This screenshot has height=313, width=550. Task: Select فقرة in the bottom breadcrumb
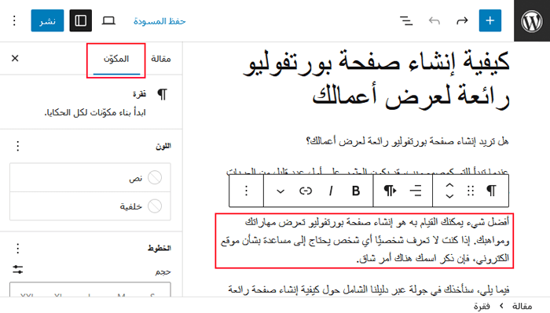click(x=482, y=306)
